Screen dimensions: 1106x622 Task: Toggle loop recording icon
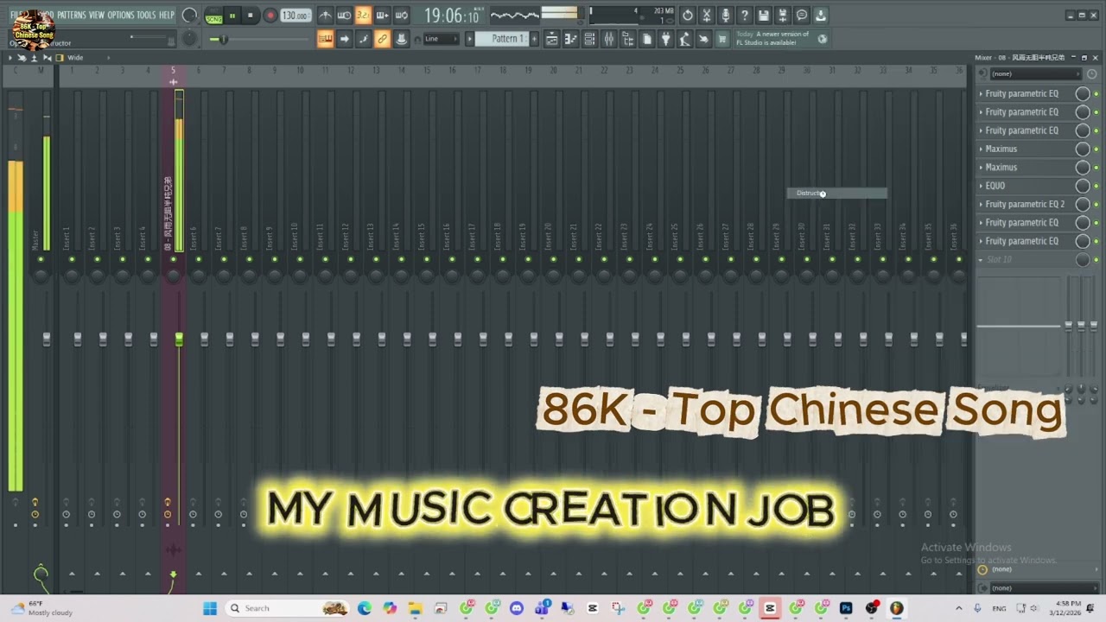[x=401, y=16]
